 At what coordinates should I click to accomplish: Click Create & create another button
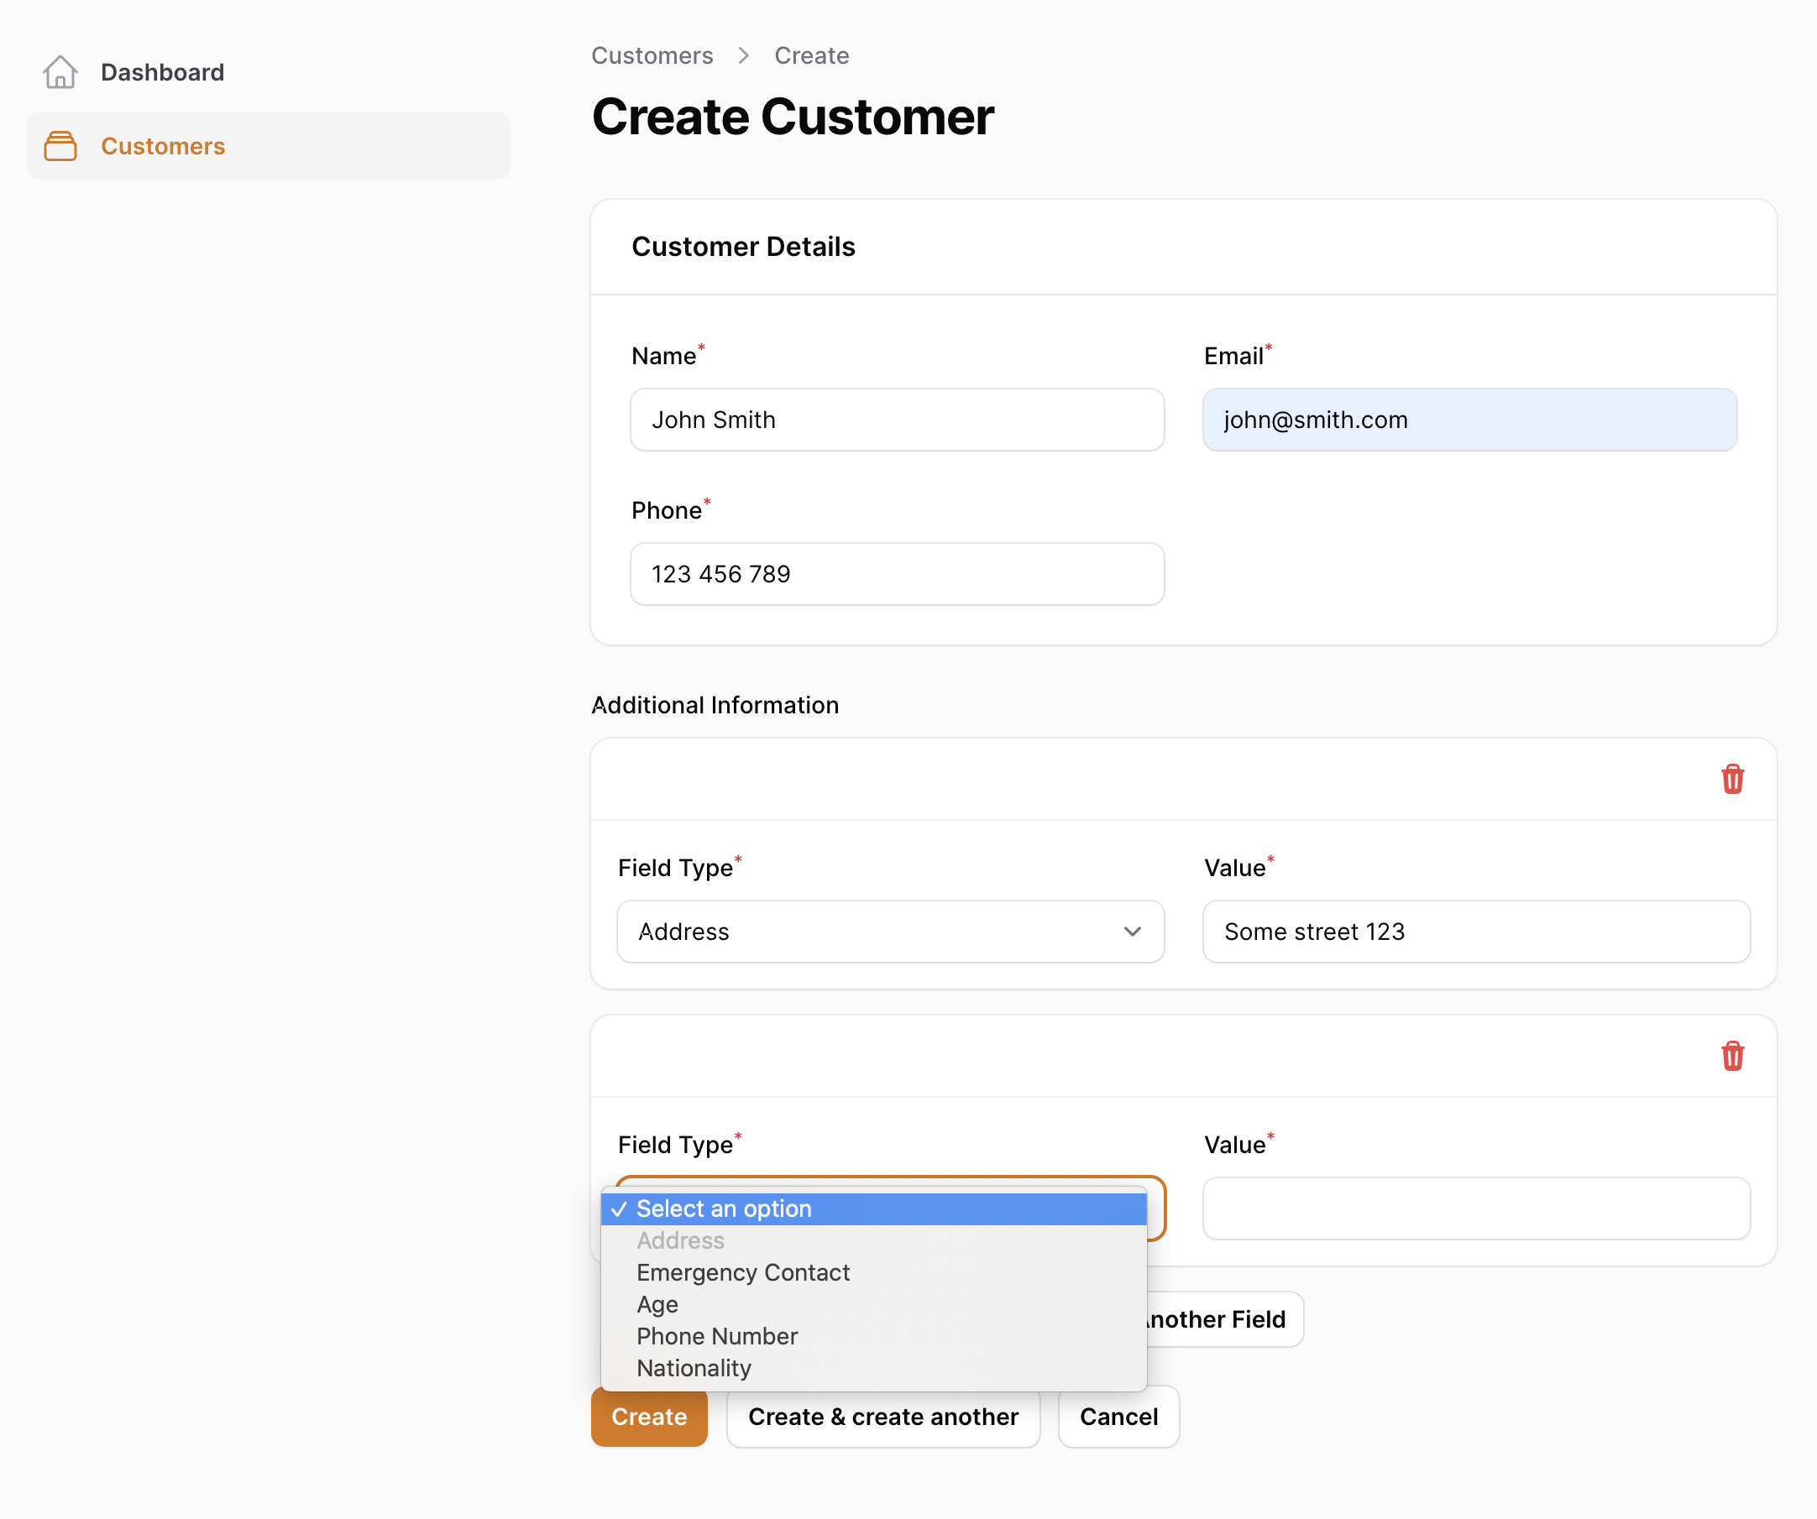(883, 1417)
